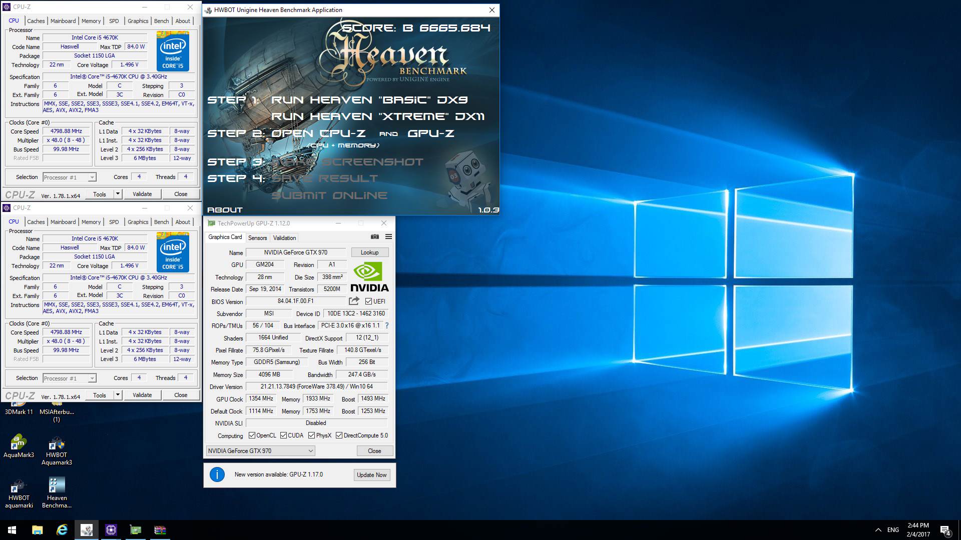The height and width of the screenshot is (540, 961).
Task: Click the Driver Version field in GPU-Z
Action: pyautogui.click(x=316, y=386)
